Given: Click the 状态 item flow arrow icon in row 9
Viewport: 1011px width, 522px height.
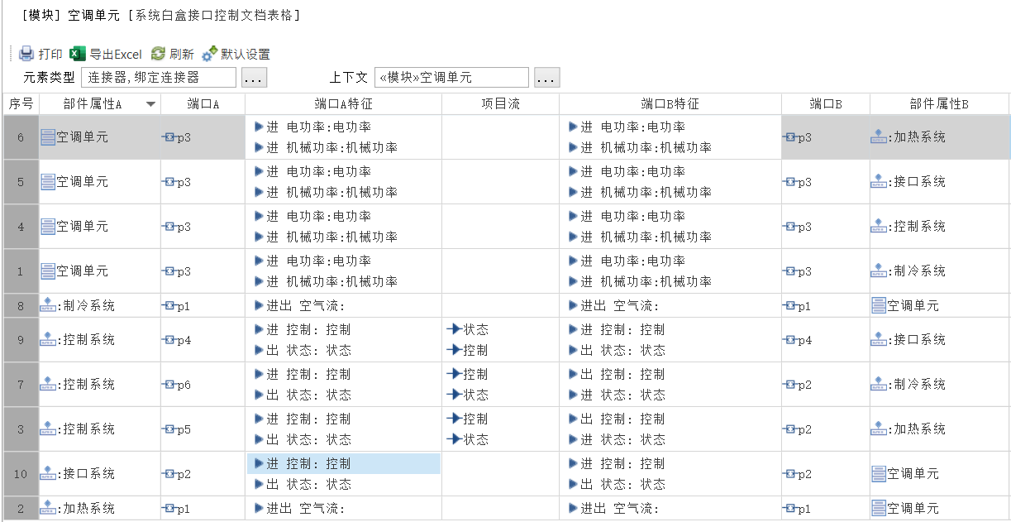Looking at the screenshot, I should (x=454, y=329).
